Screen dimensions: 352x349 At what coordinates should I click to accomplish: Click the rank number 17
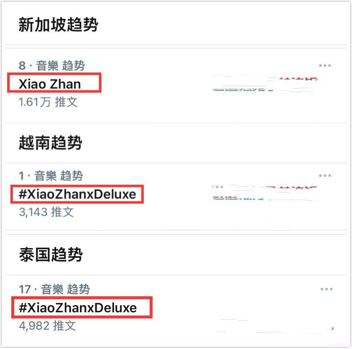(x=25, y=289)
